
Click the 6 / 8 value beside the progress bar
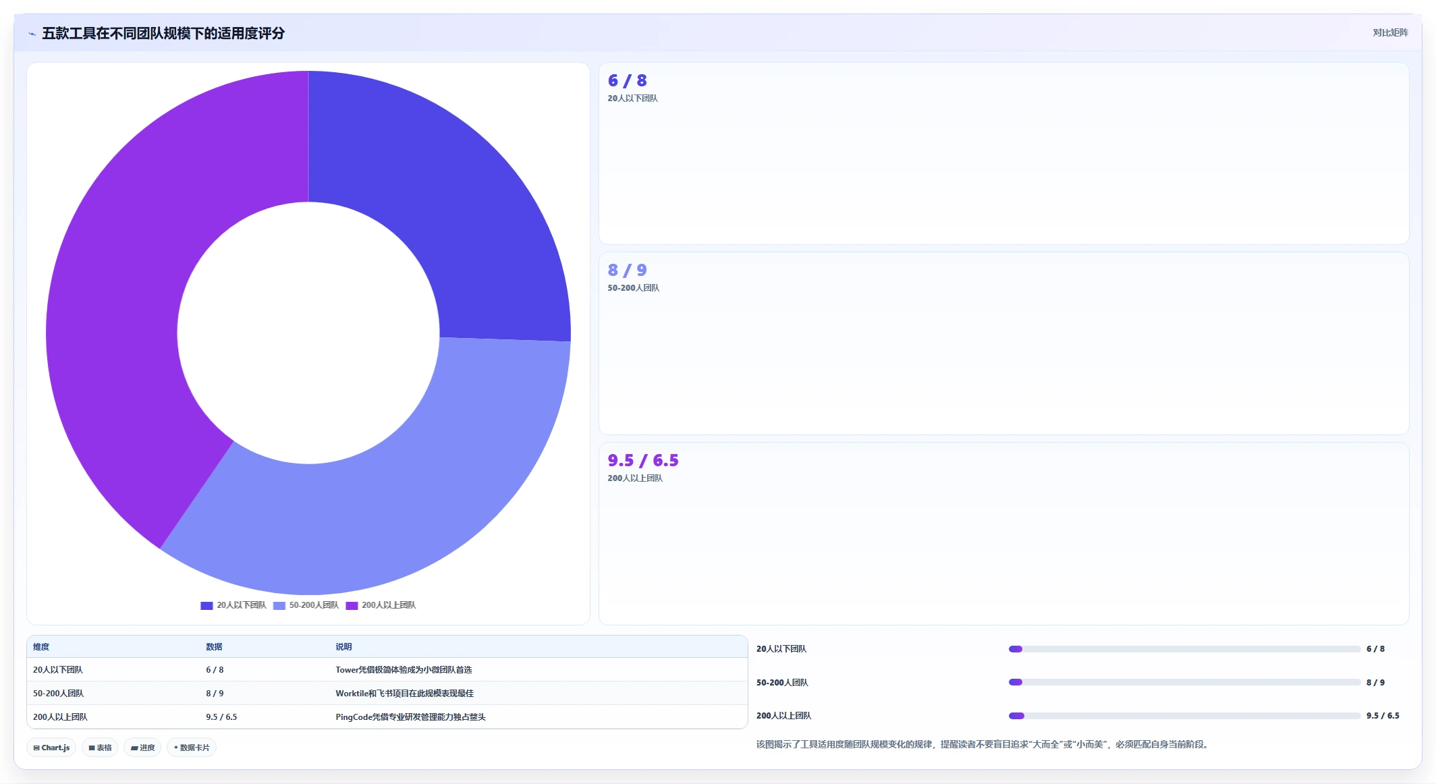(x=1375, y=649)
